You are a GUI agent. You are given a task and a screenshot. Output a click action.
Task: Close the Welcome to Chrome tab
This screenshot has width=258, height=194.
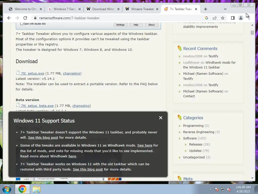(41, 9)
